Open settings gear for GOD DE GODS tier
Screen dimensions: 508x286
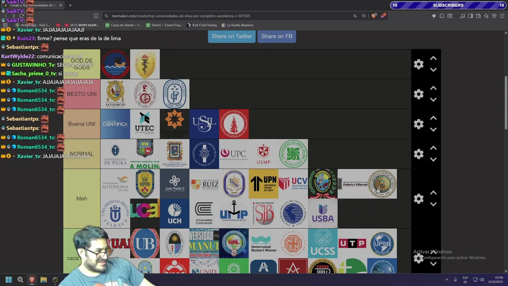click(419, 64)
